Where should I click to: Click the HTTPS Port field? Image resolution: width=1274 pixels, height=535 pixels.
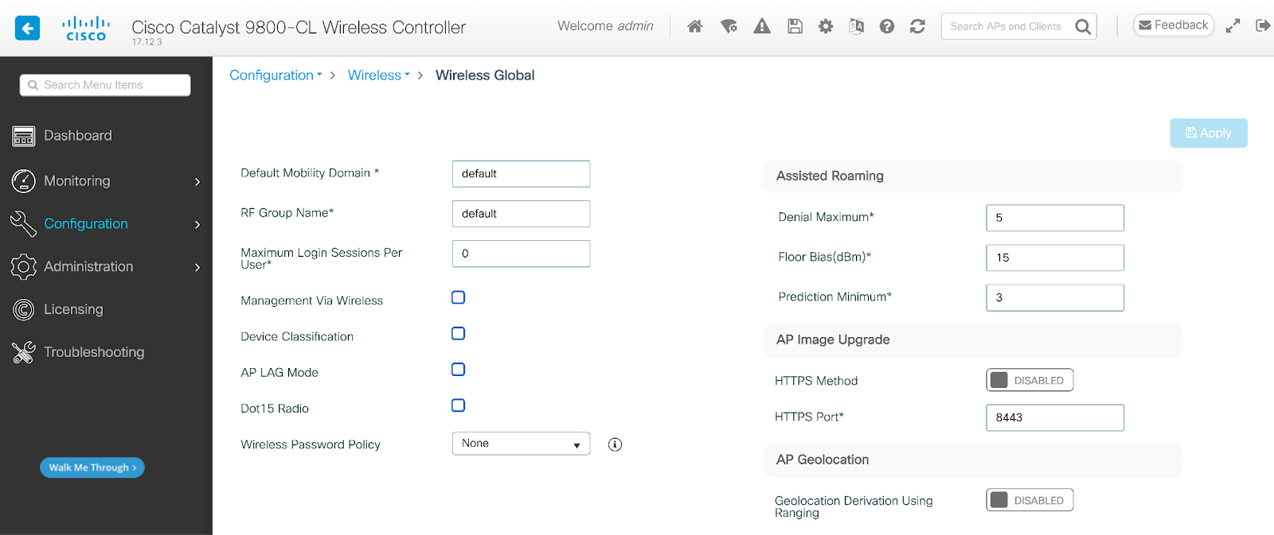1055,417
